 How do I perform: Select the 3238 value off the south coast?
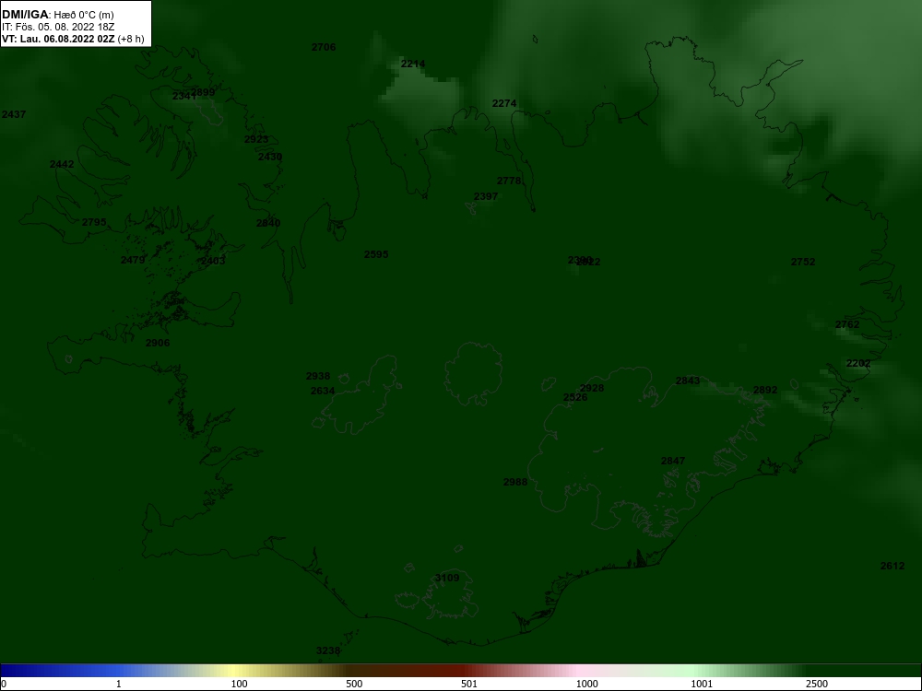point(328,650)
